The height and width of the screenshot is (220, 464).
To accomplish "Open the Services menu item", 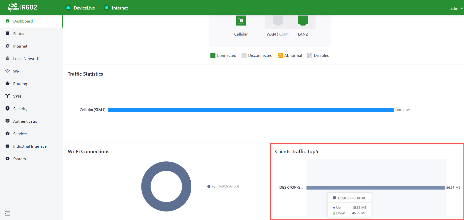I will [x=31, y=134].
